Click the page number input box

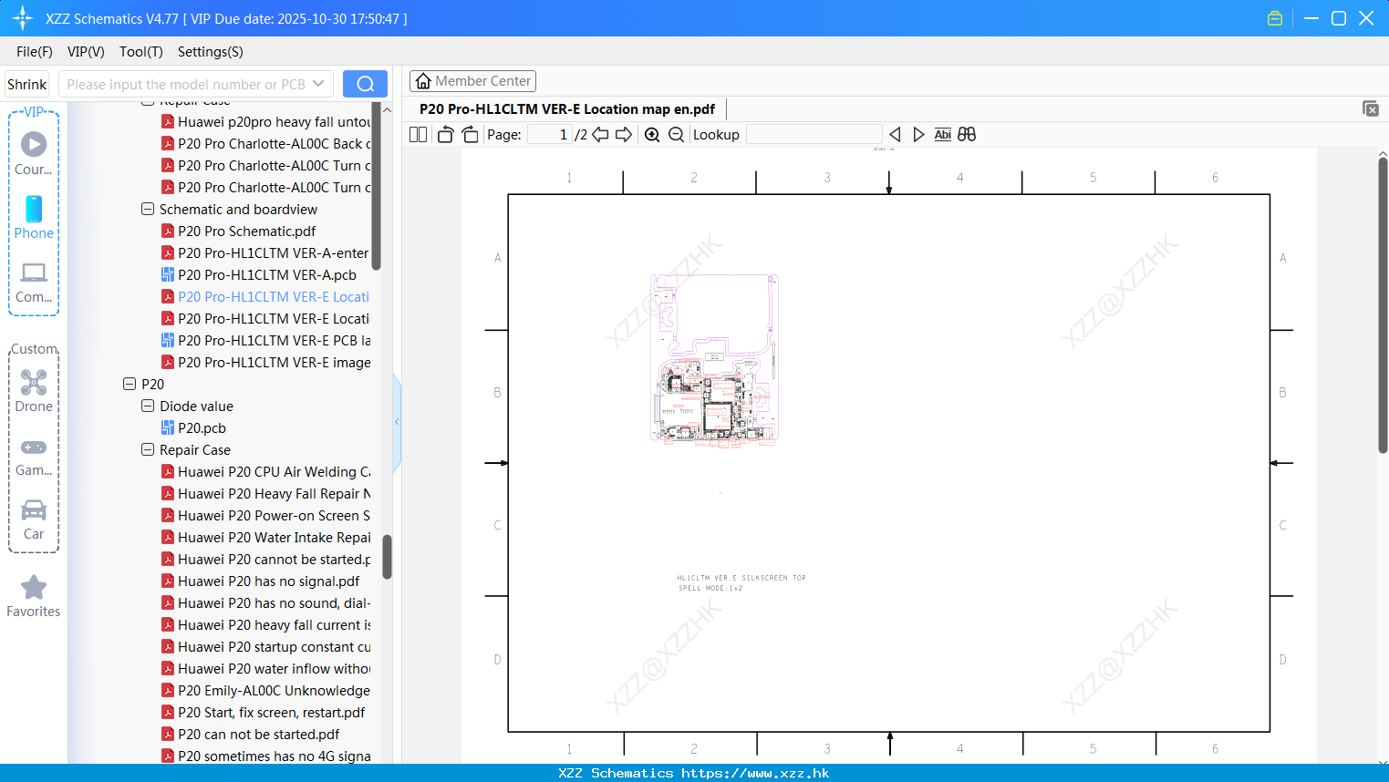550,134
